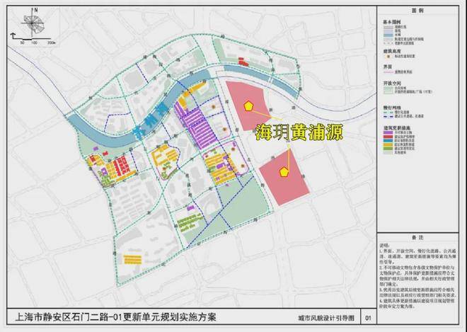Click the purple striped building block

click(x=197, y=125)
